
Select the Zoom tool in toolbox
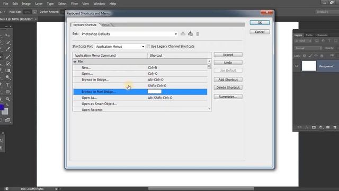click(8, 99)
